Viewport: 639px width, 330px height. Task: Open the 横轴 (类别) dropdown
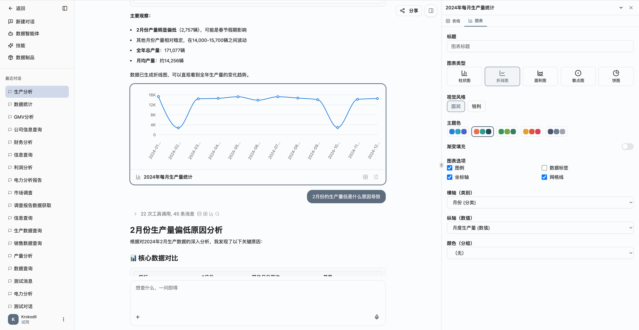[x=540, y=202]
